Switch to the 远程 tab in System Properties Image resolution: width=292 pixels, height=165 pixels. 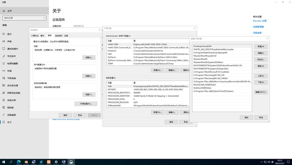66,36
